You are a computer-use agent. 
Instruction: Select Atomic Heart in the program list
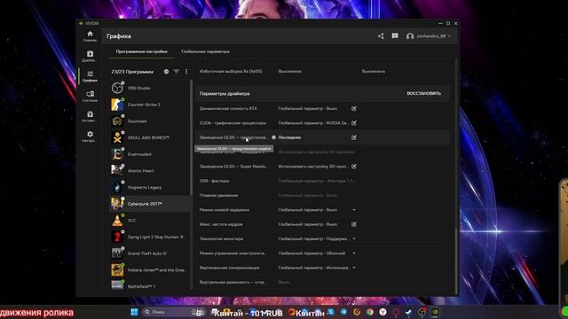tap(150, 171)
